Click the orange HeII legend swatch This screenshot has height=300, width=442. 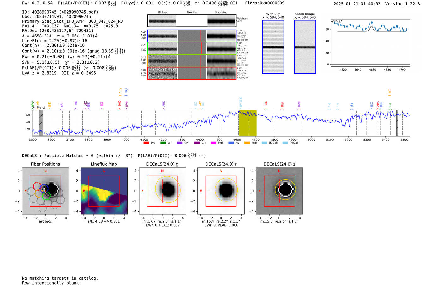point(247,143)
